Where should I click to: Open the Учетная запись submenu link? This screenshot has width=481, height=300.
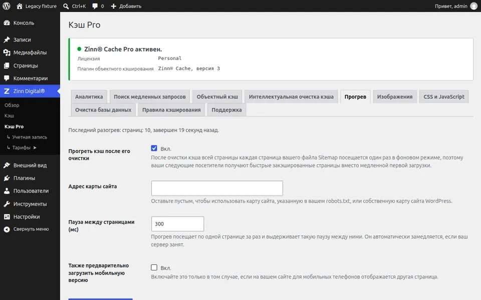pos(30,137)
